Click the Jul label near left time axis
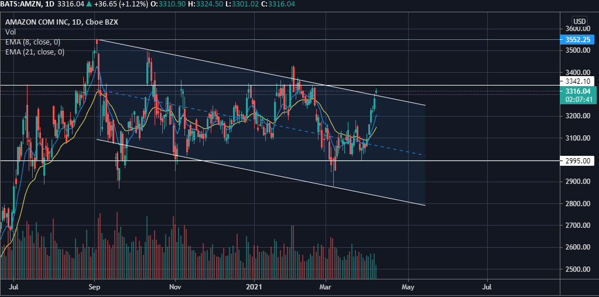The width and height of the screenshot is (599, 297). pyautogui.click(x=13, y=286)
